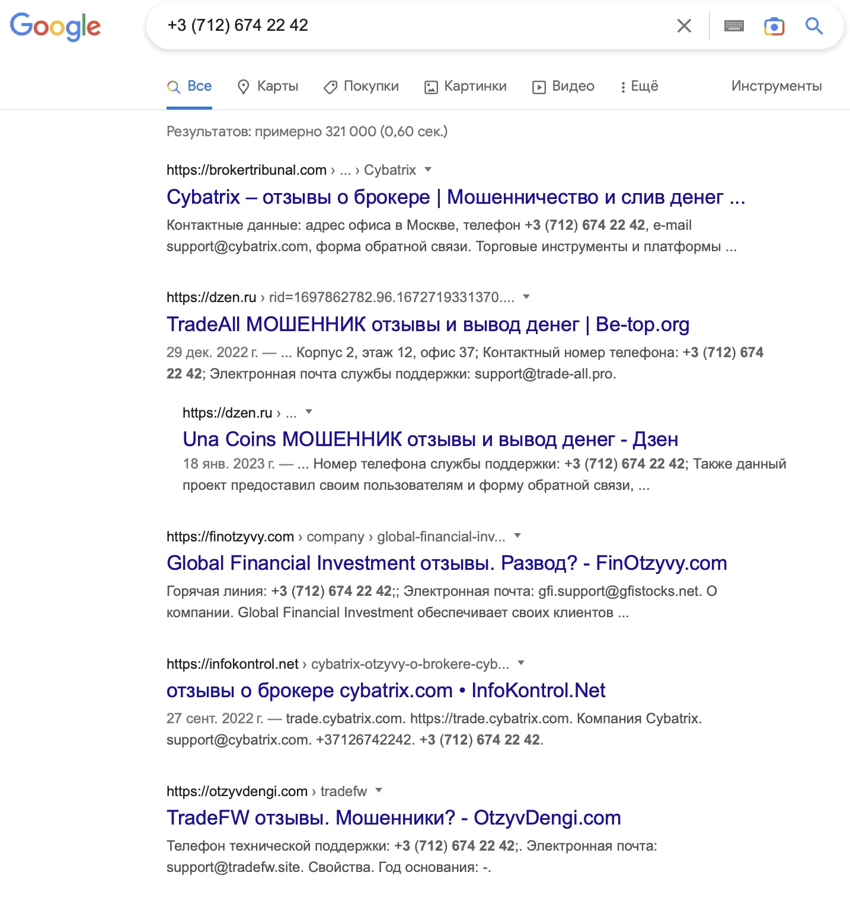The width and height of the screenshot is (850, 898).
Task: Click into the search input field
Action: click(415, 25)
